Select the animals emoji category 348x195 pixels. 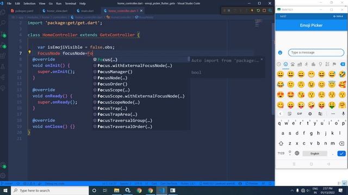[x=293, y=64]
